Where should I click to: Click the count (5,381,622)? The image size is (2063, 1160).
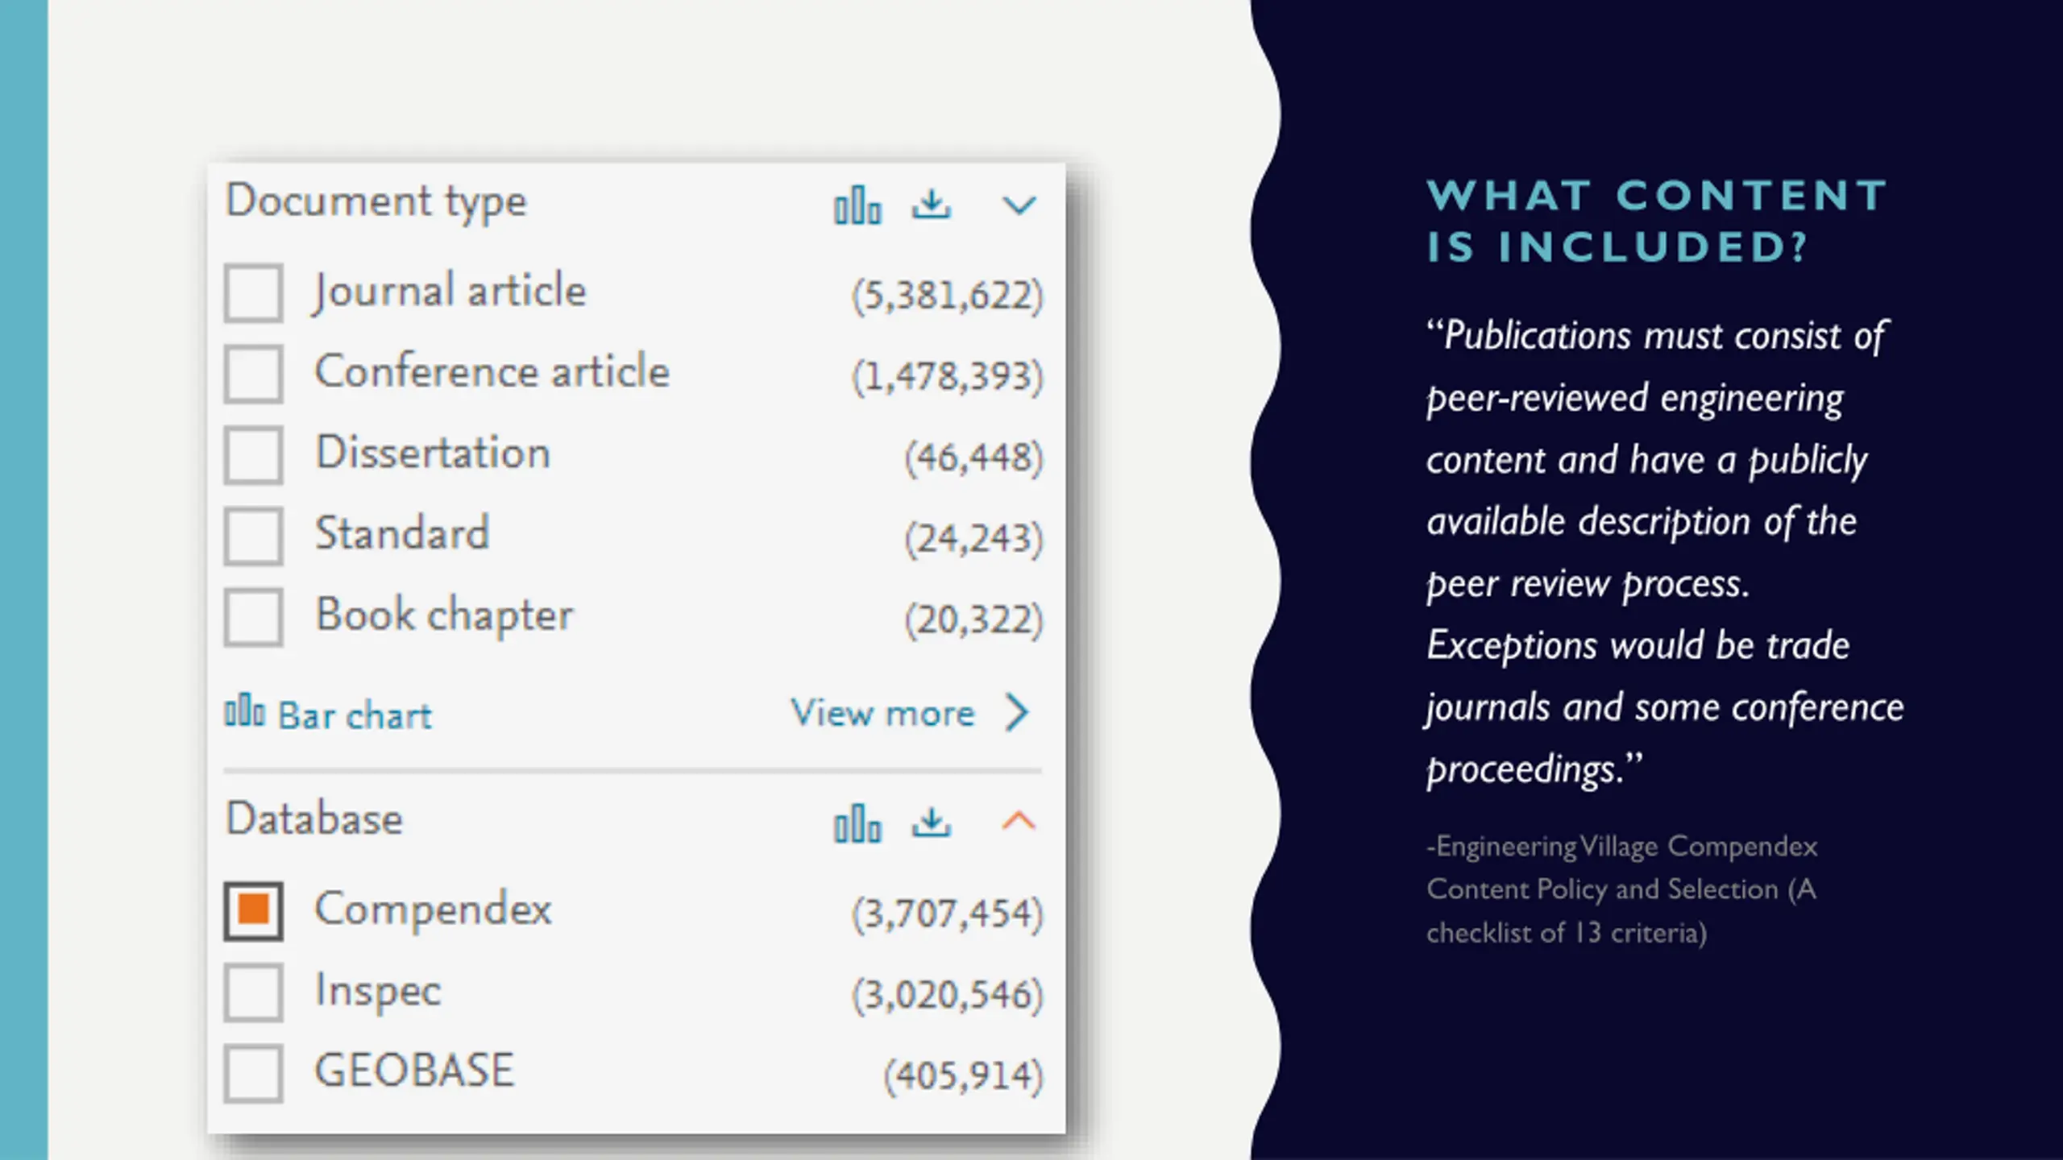[948, 296]
